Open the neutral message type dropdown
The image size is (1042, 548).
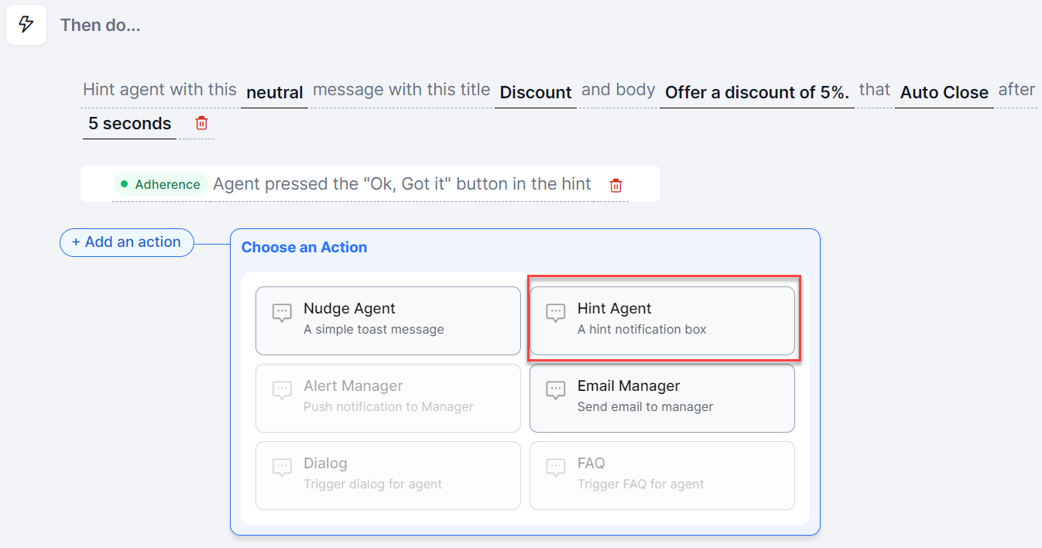point(274,93)
